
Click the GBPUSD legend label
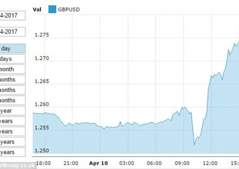point(69,10)
